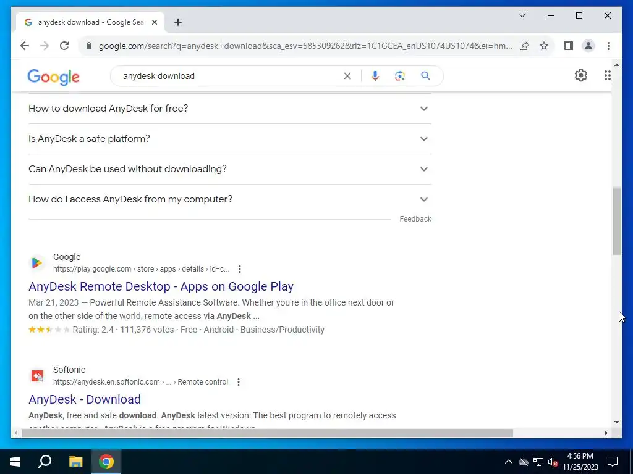Open Google quick settings gear
Viewport: 633px width, 474px height.
pyautogui.click(x=580, y=75)
